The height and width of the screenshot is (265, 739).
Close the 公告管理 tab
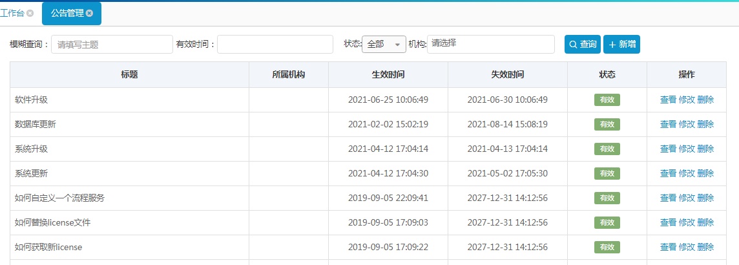coord(89,13)
